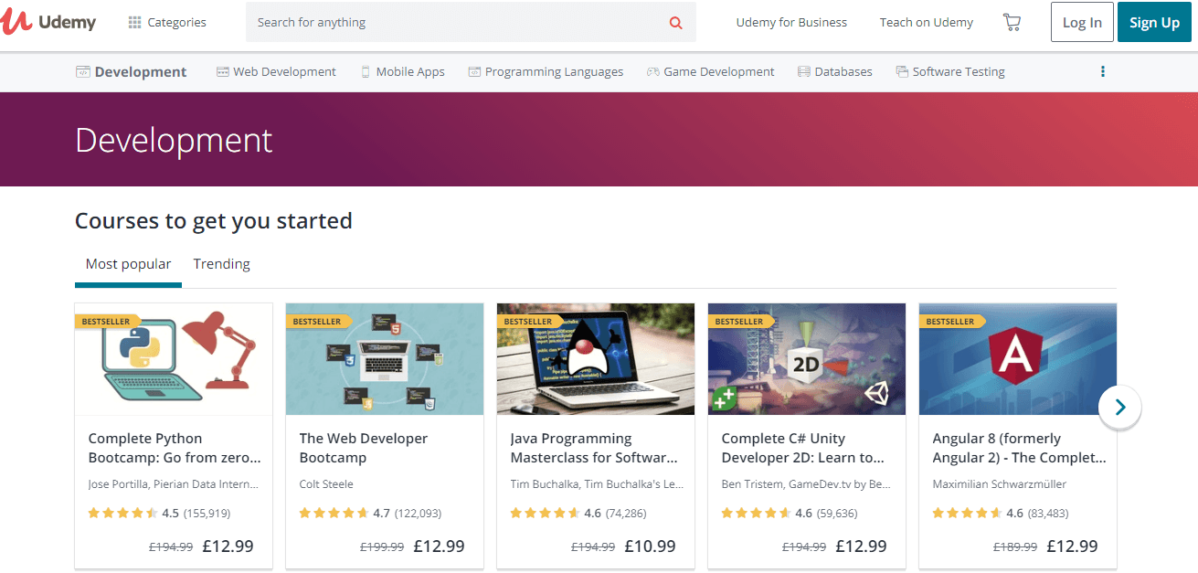Click the Web Development icon
1198x573 pixels.
pos(222,71)
